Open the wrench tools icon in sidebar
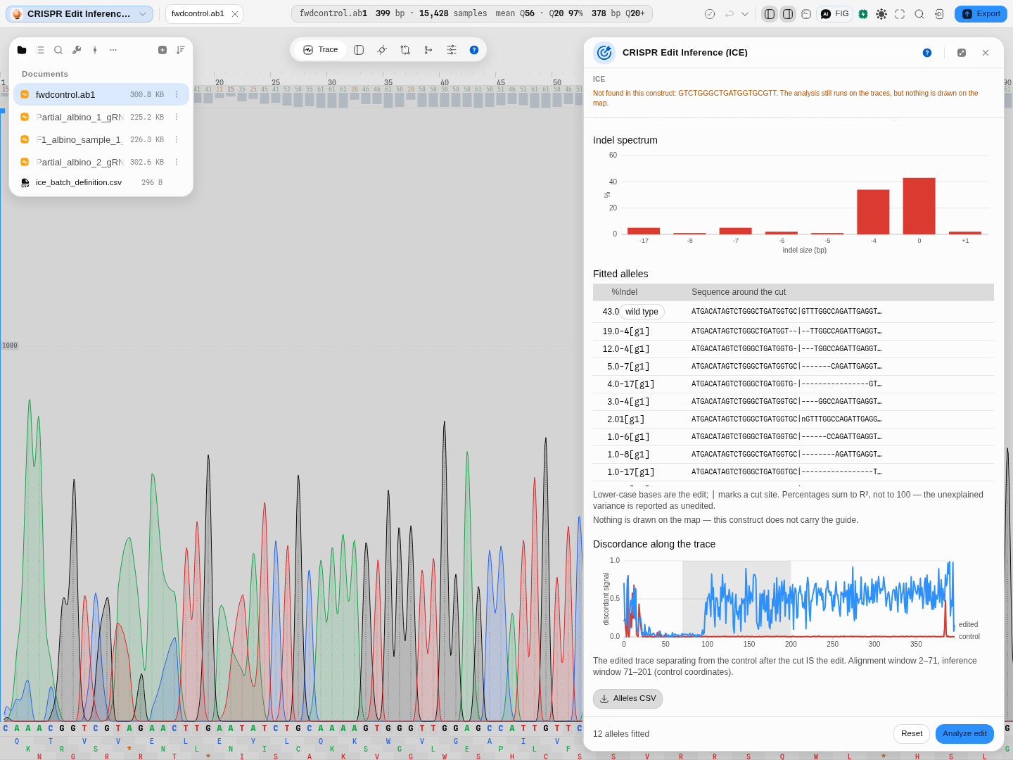Viewport: 1013px width, 760px height. click(77, 50)
